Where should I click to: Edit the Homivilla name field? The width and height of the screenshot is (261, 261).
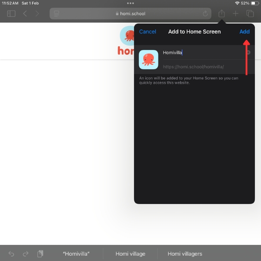pyautogui.click(x=204, y=53)
